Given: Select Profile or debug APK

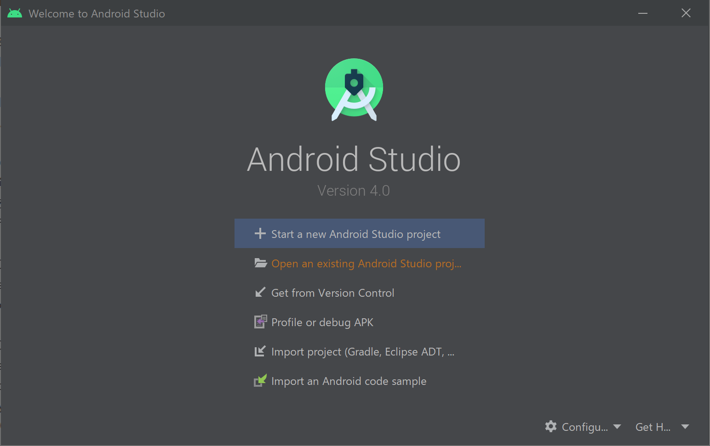Looking at the screenshot, I should [x=360, y=322].
